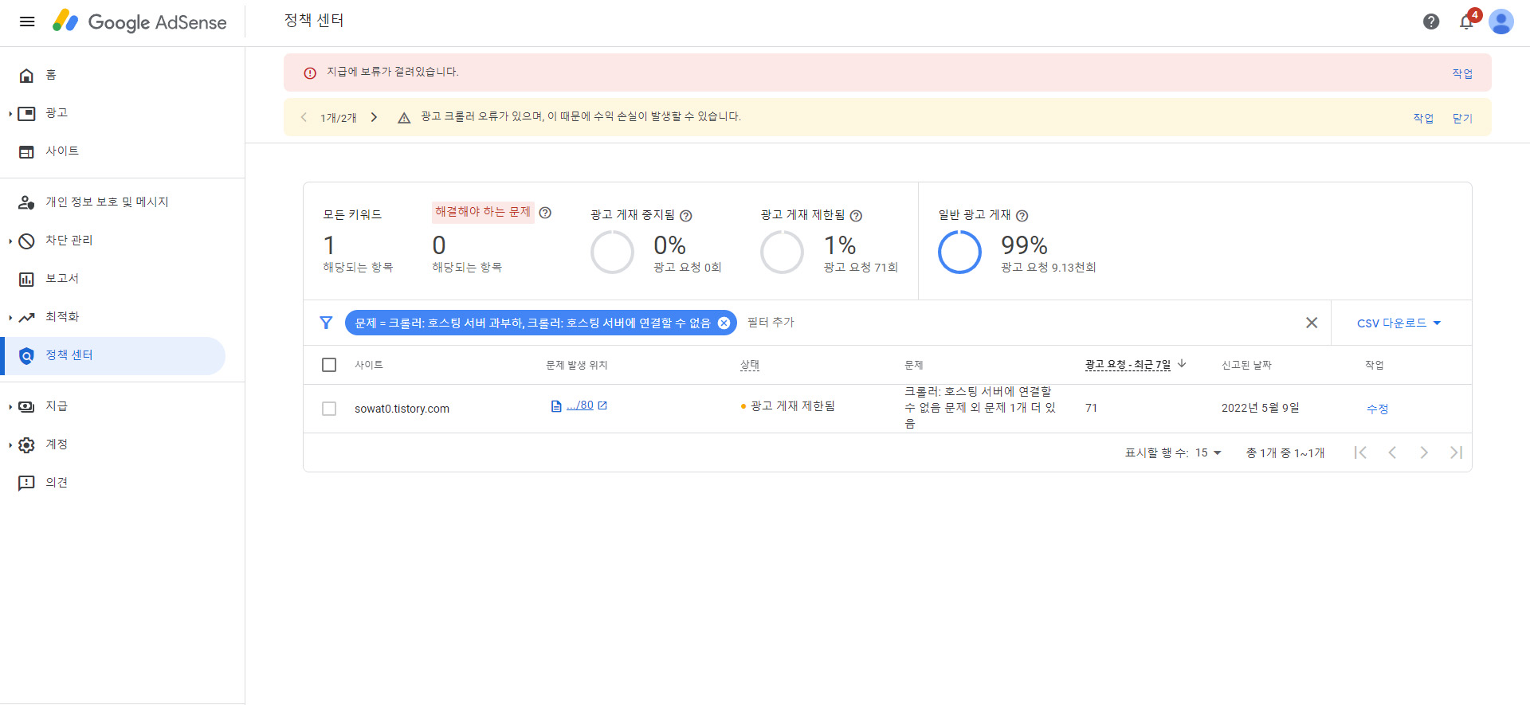This screenshot has width=1530, height=705.
Task: Expand the blocking controls (차단 관리) section
Action: 10,241
